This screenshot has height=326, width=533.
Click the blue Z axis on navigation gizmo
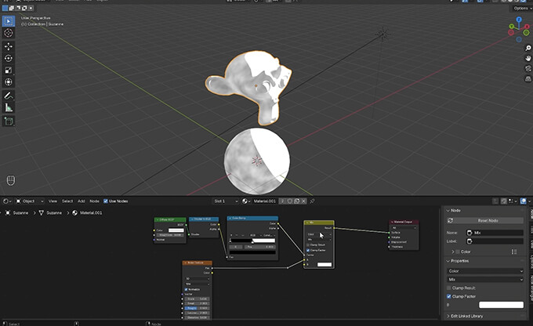[x=519, y=20]
